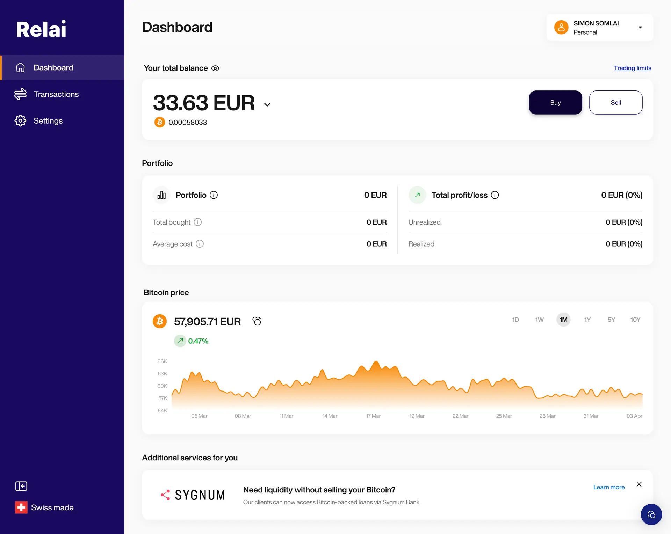671x534 pixels.
Task: Switch to the Transactions section
Action: point(56,94)
